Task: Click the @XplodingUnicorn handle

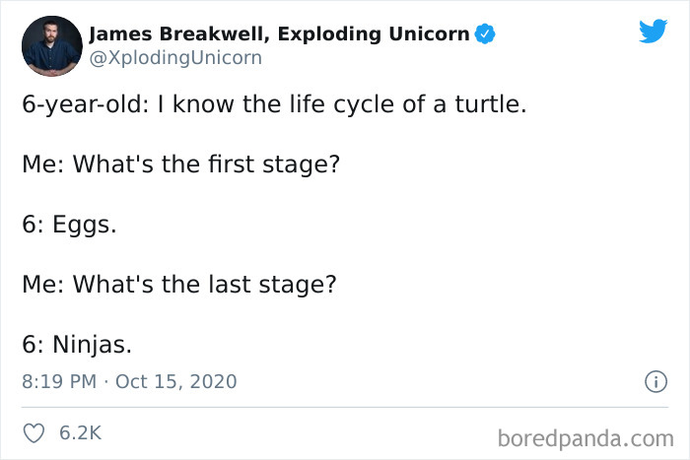Action: tap(175, 58)
